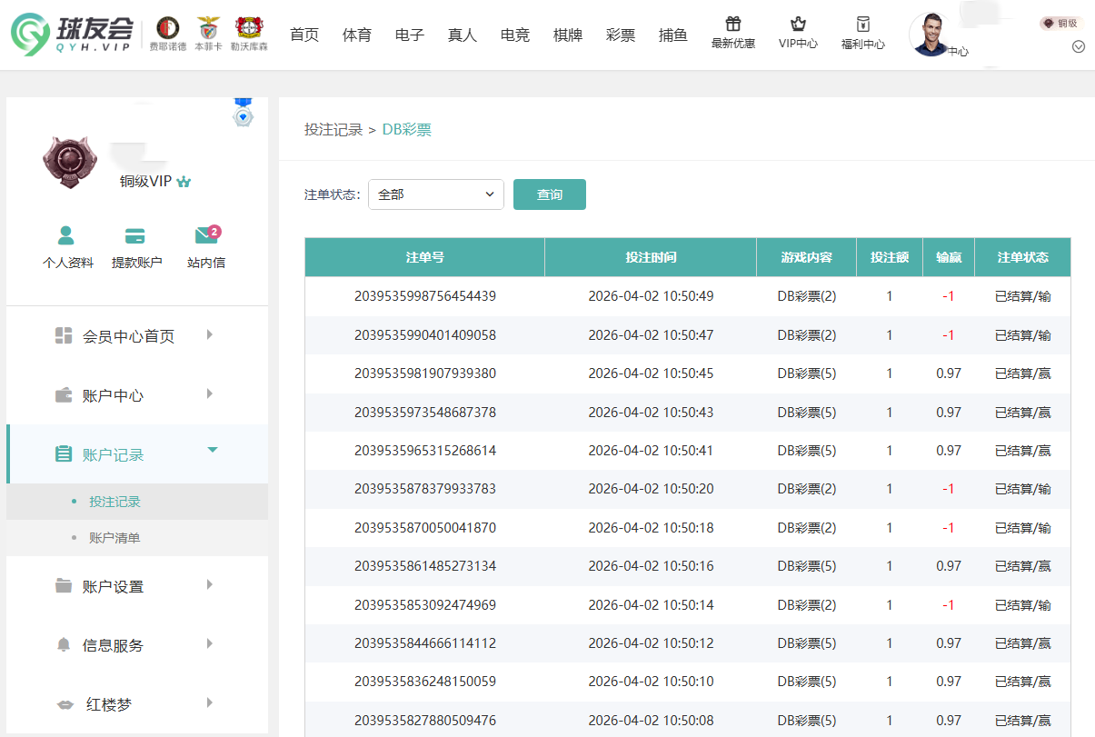Open the 注单状态 status dropdown
The height and width of the screenshot is (737, 1095).
(435, 194)
